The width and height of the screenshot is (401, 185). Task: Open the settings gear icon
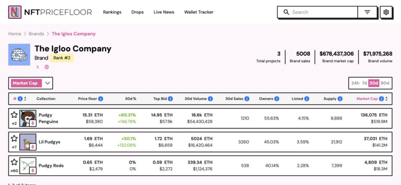tap(386, 12)
